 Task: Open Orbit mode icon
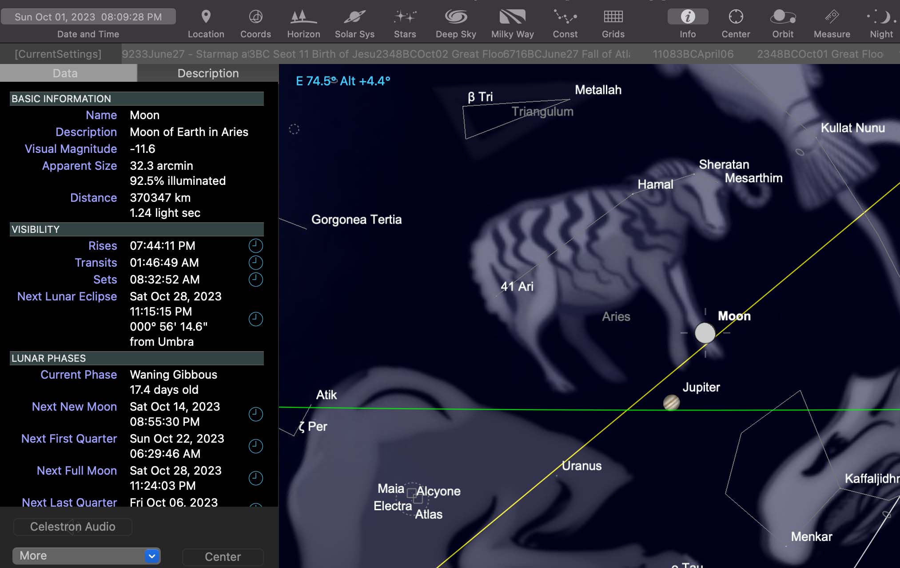783,17
